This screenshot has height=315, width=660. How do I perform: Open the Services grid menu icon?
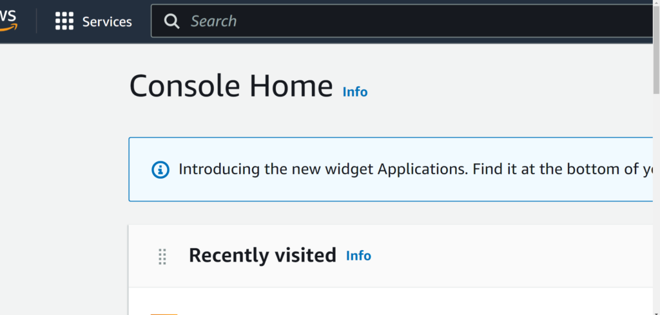(64, 21)
